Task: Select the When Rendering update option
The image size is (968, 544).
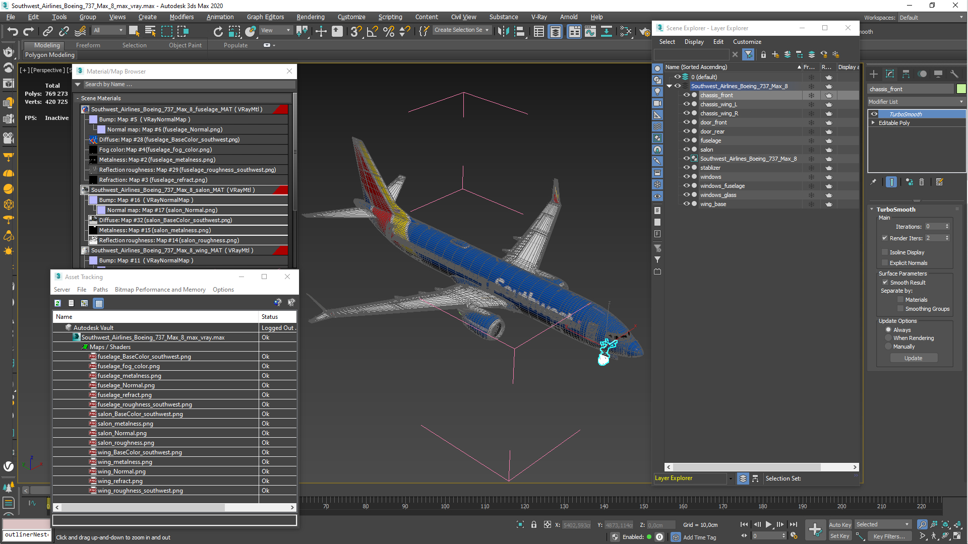Action: pyautogui.click(x=888, y=338)
